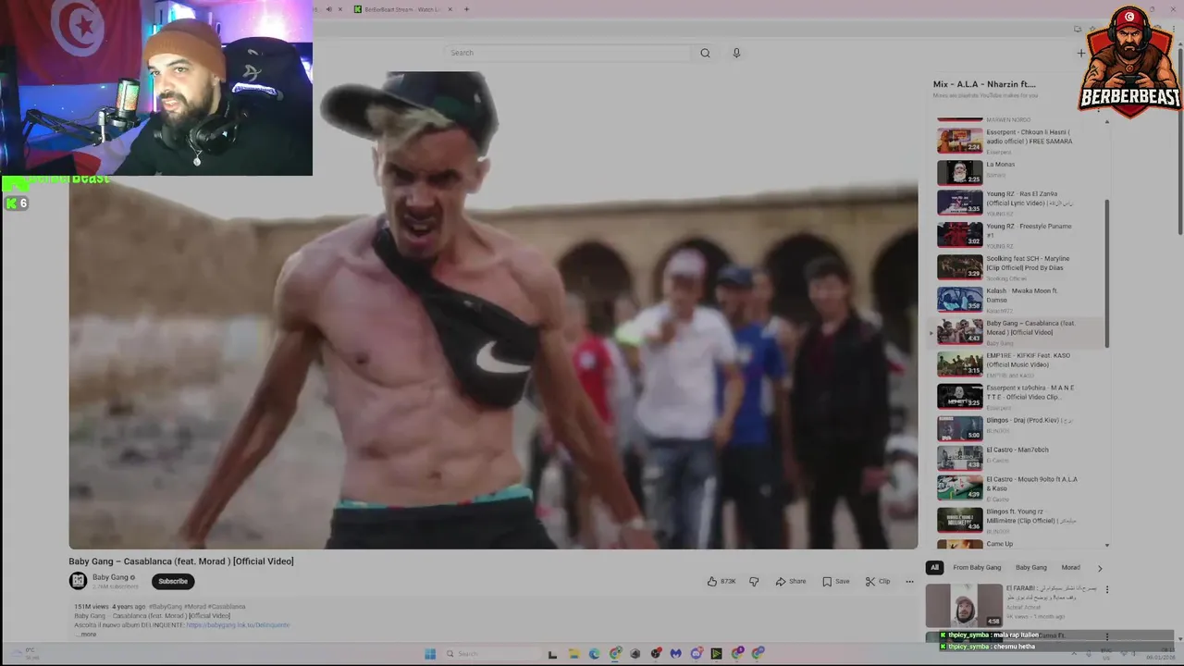Click current Baby Gang – Casablanca mix entry
Viewport: 1184px width, 666px height.
tap(1020, 332)
